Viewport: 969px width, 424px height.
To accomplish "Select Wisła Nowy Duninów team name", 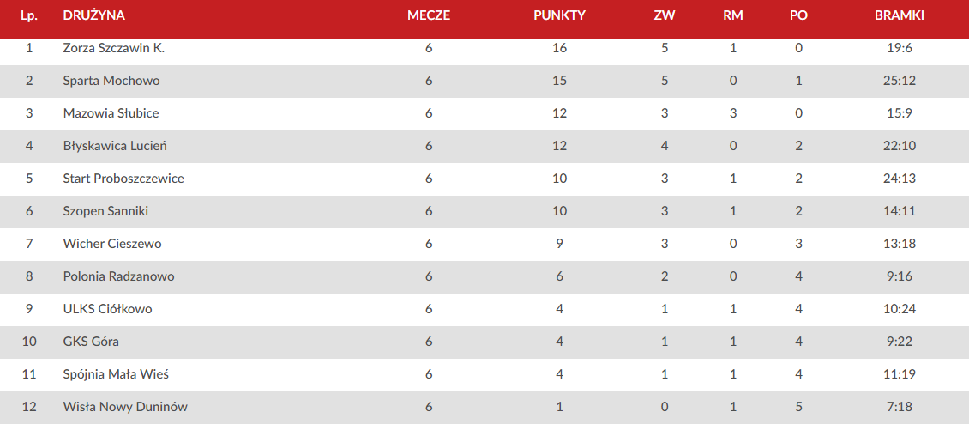I will tap(125, 408).
